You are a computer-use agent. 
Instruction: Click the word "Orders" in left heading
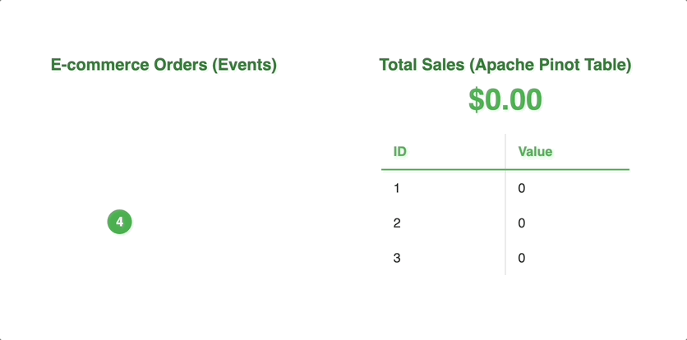181,65
